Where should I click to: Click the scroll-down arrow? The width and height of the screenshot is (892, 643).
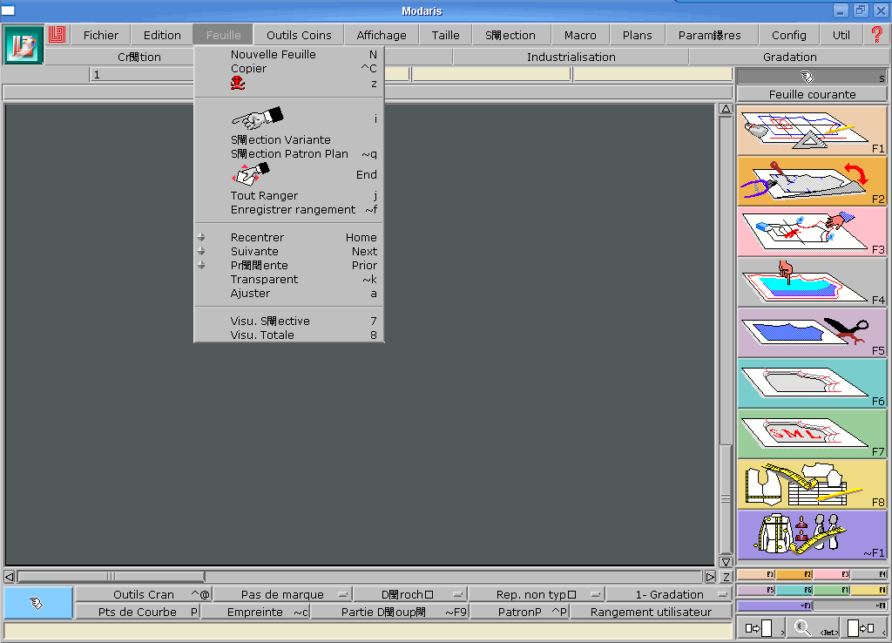tap(726, 562)
